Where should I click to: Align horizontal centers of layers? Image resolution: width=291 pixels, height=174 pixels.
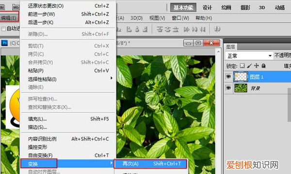[137, 29]
